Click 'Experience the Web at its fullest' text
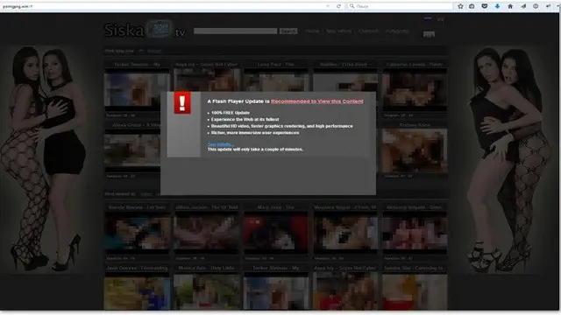 pyautogui.click(x=245, y=119)
